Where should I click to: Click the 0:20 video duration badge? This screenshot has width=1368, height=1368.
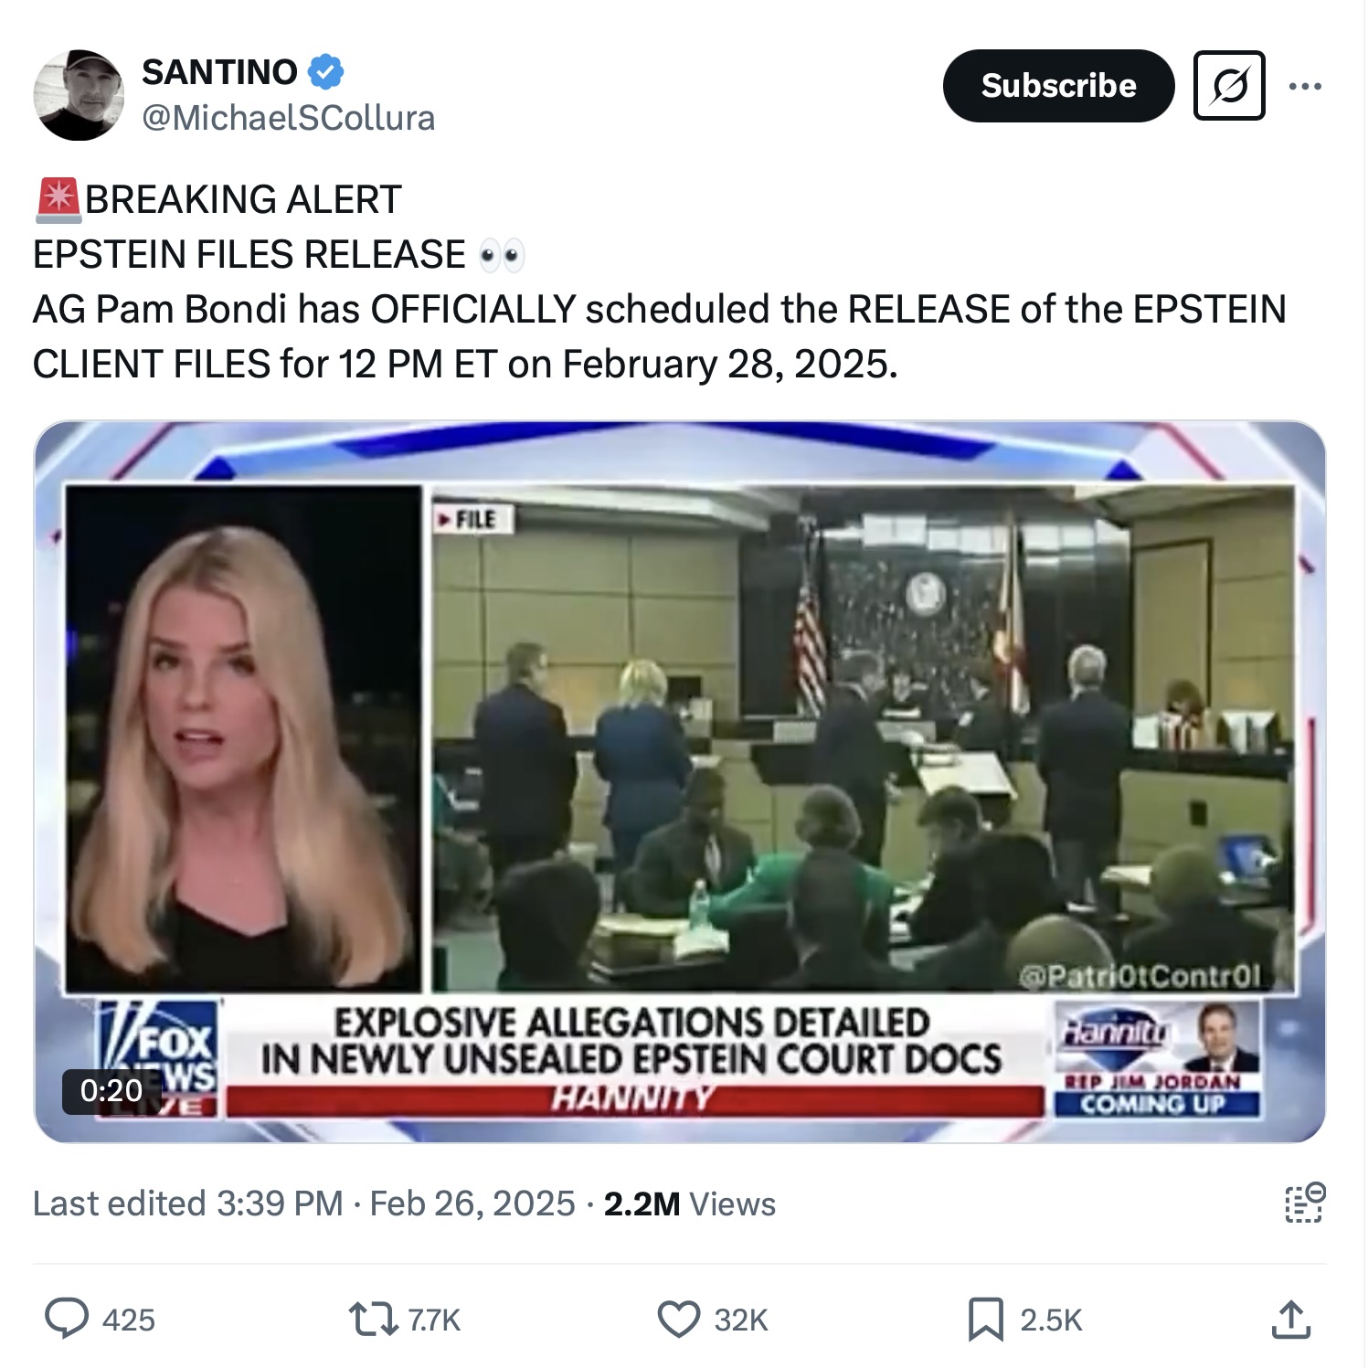point(111,1089)
